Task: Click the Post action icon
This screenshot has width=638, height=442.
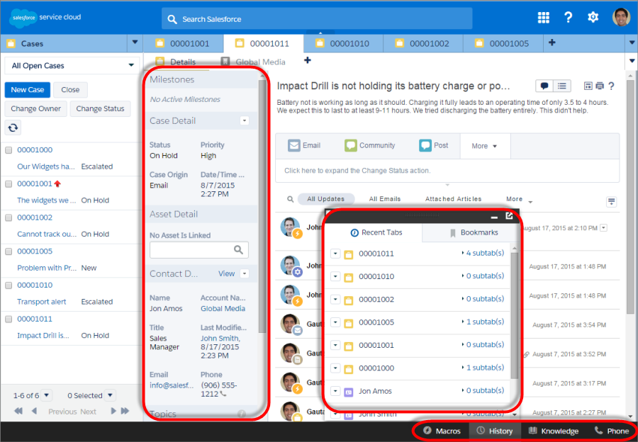Action: point(425,145)
